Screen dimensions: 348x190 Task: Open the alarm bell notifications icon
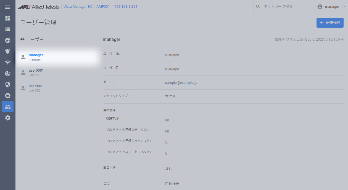click(8, 51)
